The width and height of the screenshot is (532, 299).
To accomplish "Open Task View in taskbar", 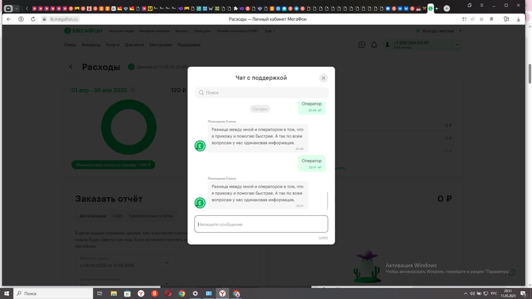I will tap(100, 293).
